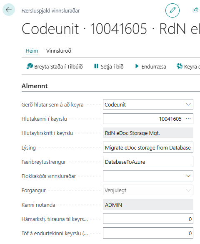Click the Keyra gears icon
Screen dimensions: 200x244
(179, 66)
